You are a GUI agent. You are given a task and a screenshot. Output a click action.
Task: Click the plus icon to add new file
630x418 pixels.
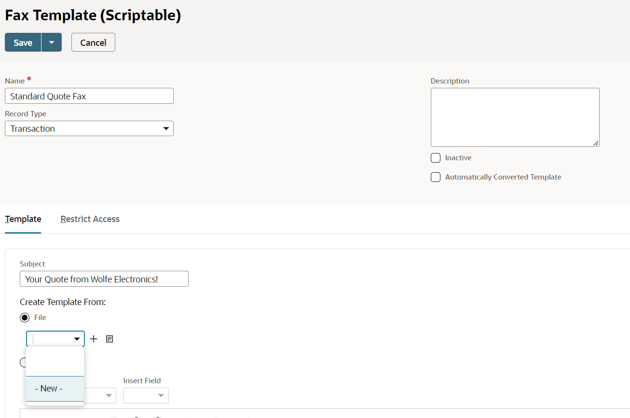[94, 339]
